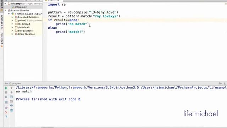The width and height of the screenshot is (227, 128).
Task: Expand the site-packages folder
Action: click(x=12, y=31)
